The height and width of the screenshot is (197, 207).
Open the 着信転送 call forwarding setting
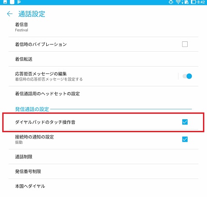(103, 59)
